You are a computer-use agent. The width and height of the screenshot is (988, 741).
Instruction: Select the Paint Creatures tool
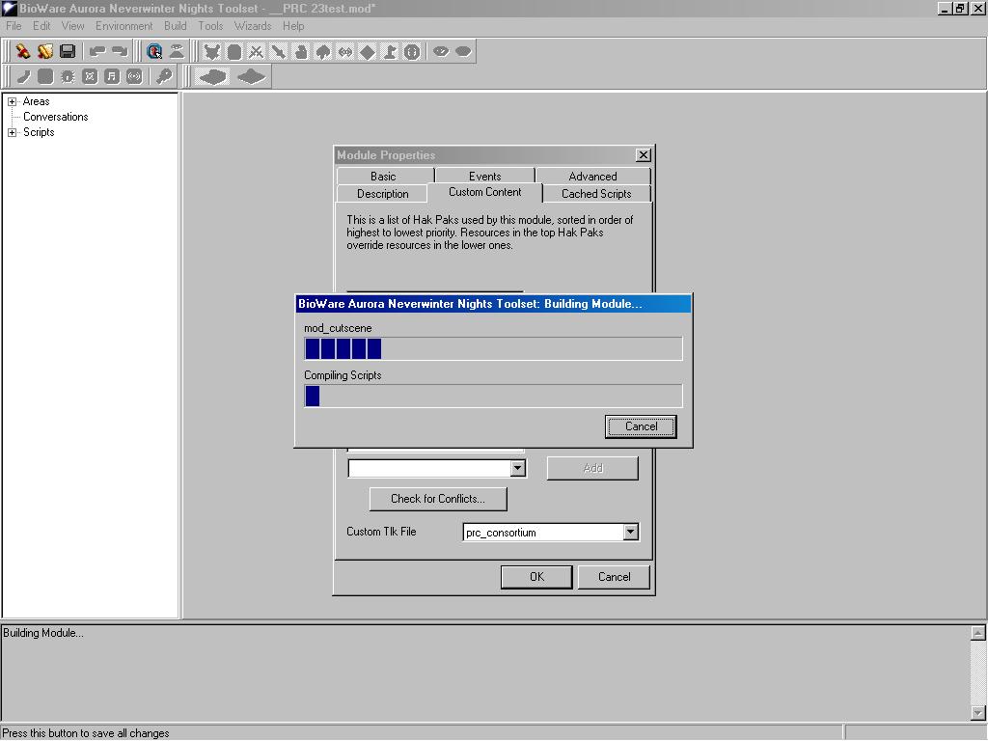click(x=212, y=51)
